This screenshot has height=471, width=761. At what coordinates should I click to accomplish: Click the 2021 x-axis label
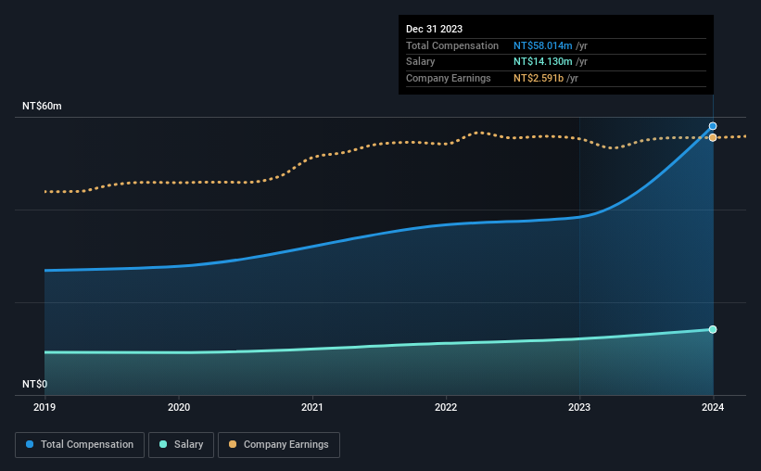(312, 407)
